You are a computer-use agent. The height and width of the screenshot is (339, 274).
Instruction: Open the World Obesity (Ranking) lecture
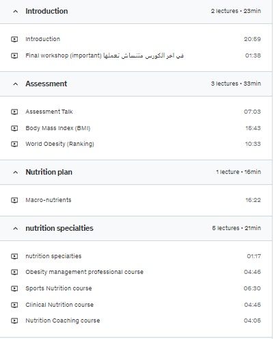(x=59, y=144)
